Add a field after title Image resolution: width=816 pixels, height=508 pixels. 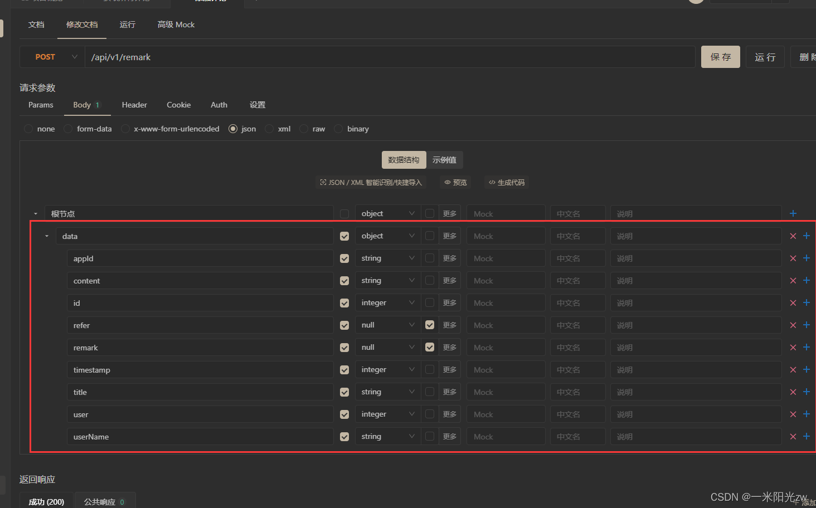[807, 392]
